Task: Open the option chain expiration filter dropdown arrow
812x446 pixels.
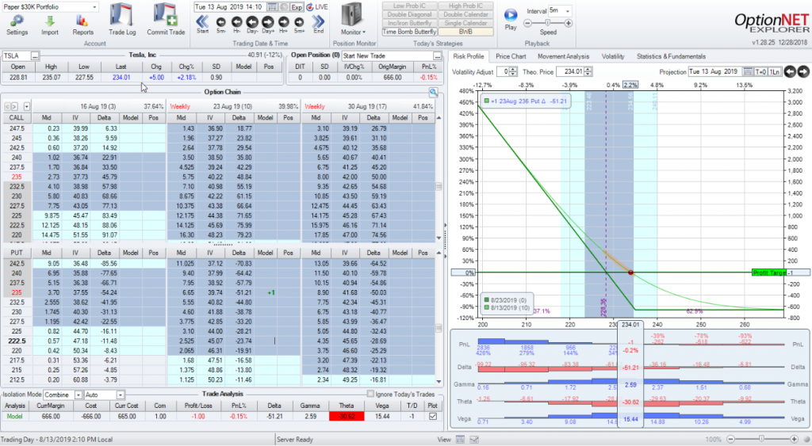Action: coord(26,107)
